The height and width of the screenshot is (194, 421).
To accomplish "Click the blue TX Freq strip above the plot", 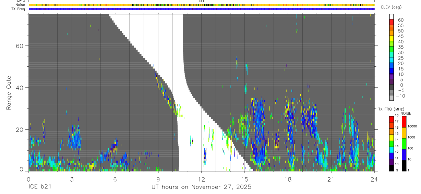I will [201, 9].
